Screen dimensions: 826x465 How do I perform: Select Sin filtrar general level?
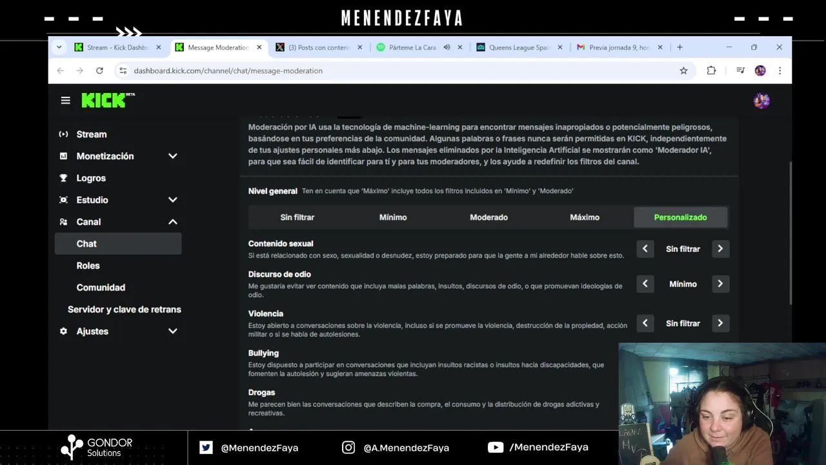(297, 218)
